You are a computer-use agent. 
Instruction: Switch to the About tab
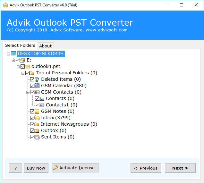46,46
